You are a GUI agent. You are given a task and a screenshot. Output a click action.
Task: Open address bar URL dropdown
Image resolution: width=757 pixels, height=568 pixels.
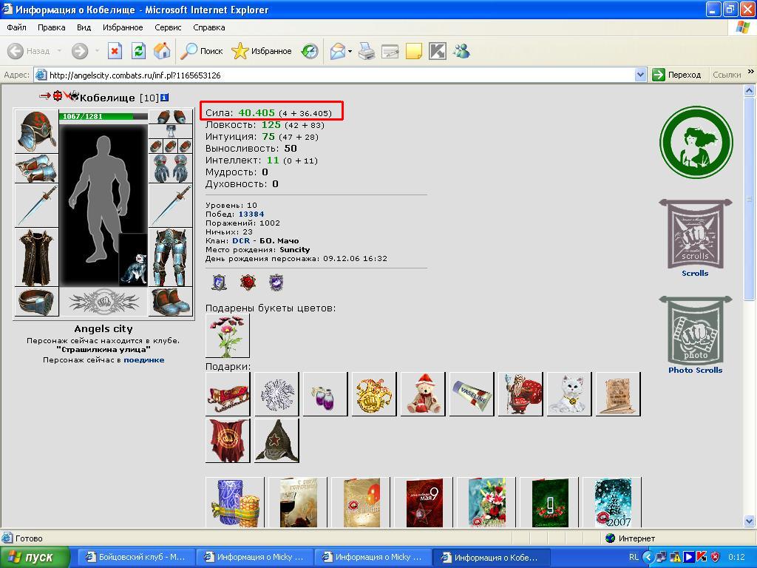coord(641,75)
